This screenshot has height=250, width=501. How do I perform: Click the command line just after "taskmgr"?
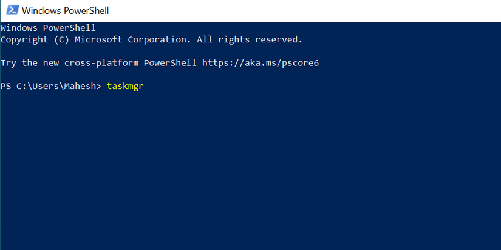pyautogui.click(x=148, y=86)
